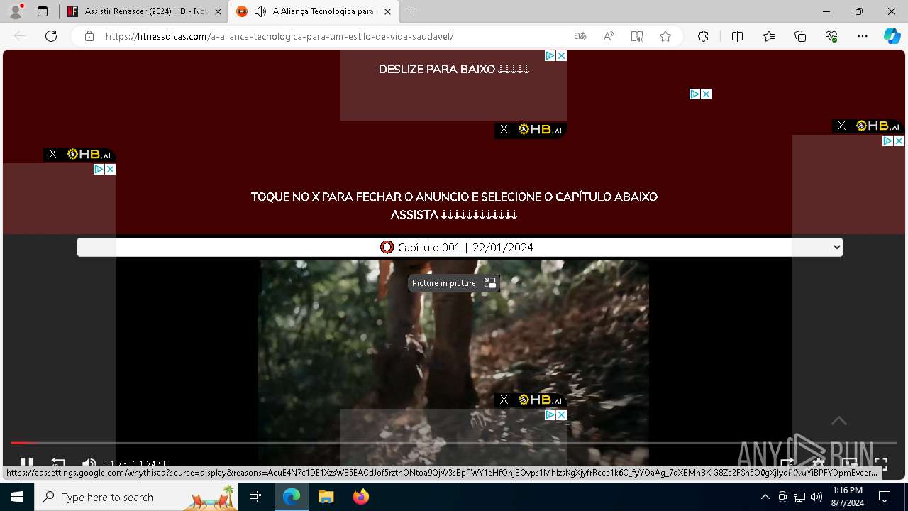Enter fullscreen video mode

[x=881, y=463]
